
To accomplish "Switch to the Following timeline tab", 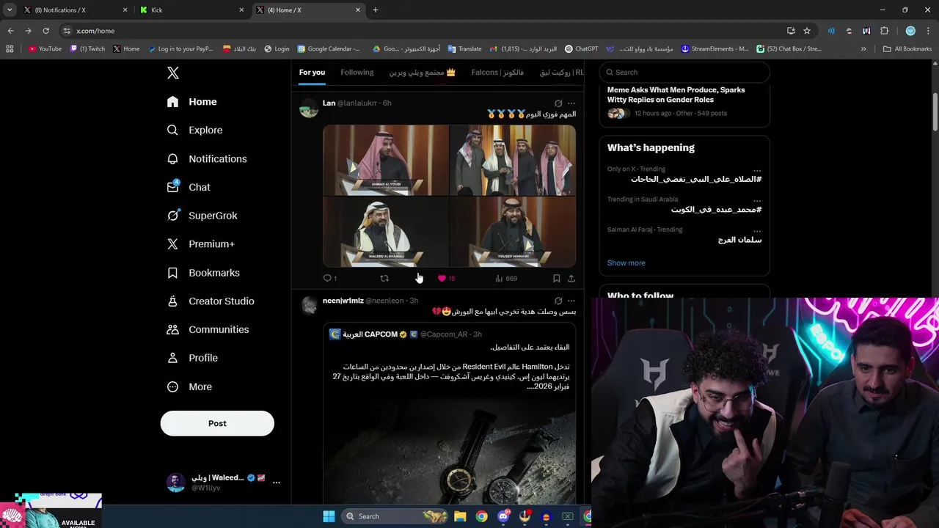I will [x=357, y=72].
